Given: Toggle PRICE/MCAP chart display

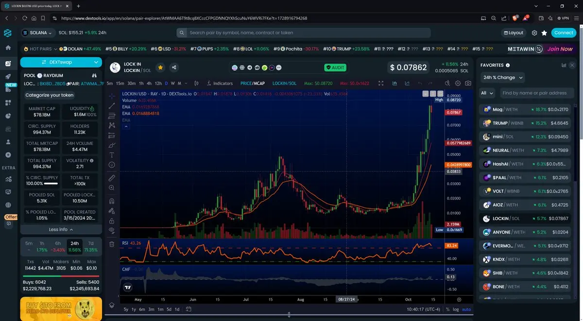Looking at the screenshot, I should (253, 84).
